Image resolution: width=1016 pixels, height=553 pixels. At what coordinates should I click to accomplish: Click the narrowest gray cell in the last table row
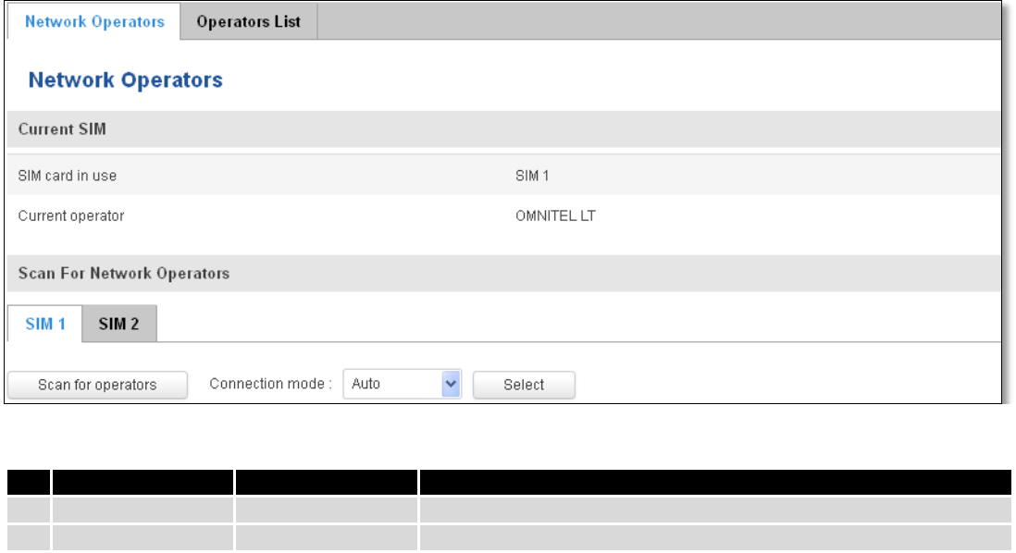(x=29, y=538)
